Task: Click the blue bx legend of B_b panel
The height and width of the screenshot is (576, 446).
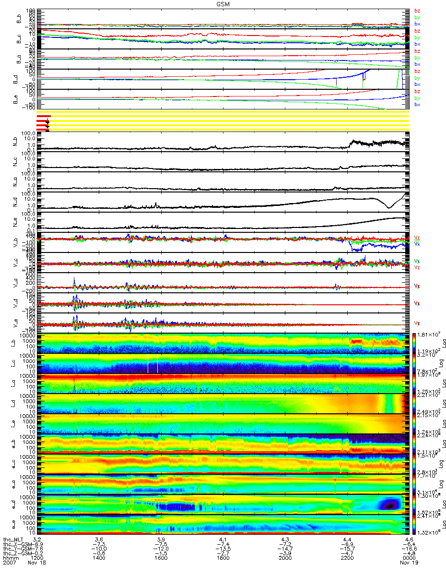Action: pos(417,24)
